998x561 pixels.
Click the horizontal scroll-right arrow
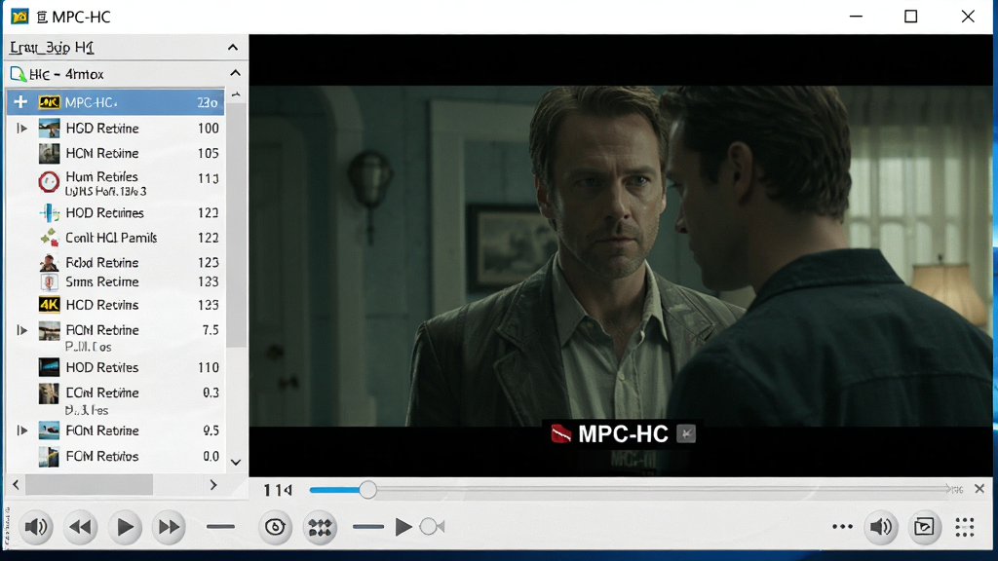tap(213, 485)
